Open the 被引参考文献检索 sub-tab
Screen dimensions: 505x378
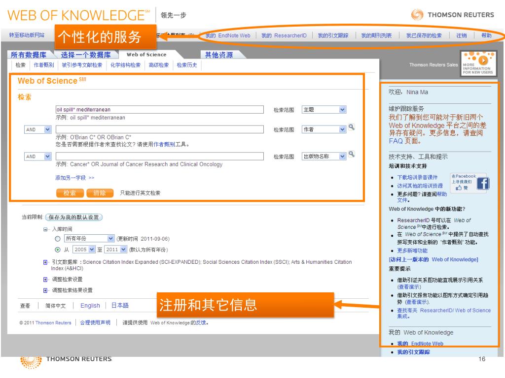pos(82,65)
